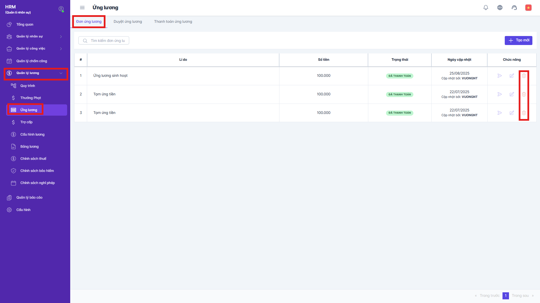
Task: Click trash icon in row 3
Action: pyautogui.click(x=524, y=113)
